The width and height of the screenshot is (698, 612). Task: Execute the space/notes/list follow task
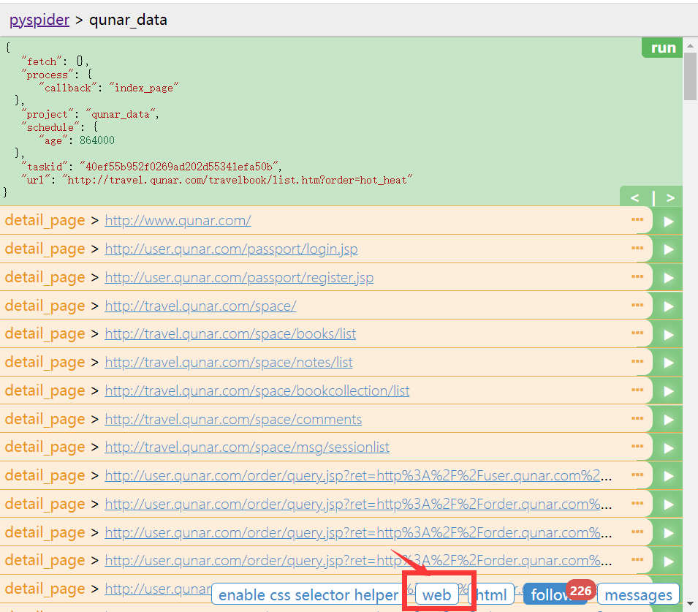tap(668, 363)
